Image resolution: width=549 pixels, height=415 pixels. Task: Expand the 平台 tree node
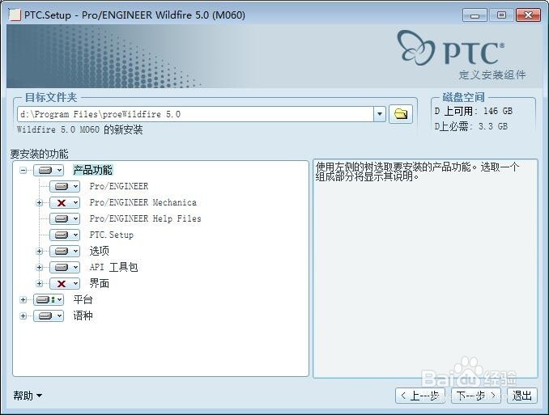[23, 299]
